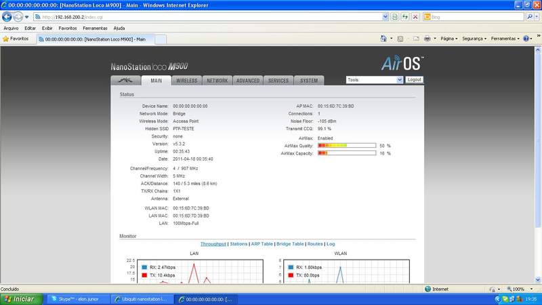Image resolution: width=542 pixels, height=305 pixels.
Task: Open a new blank browser tab
Action: click(160, 39)
